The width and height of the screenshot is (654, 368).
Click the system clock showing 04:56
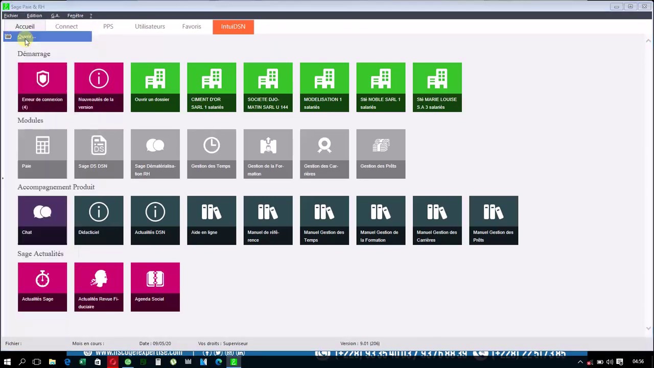[638, 362]
